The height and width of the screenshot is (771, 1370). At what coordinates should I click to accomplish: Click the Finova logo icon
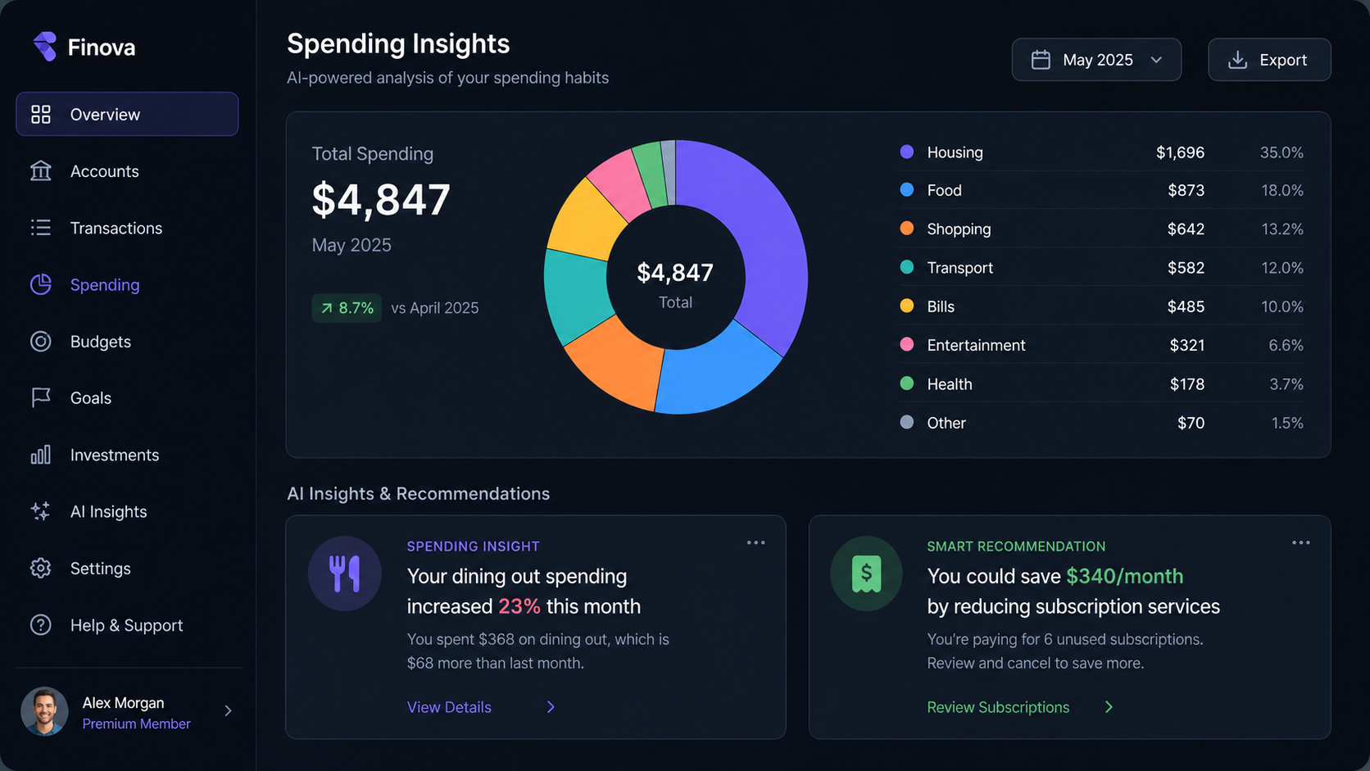(45, 47)
